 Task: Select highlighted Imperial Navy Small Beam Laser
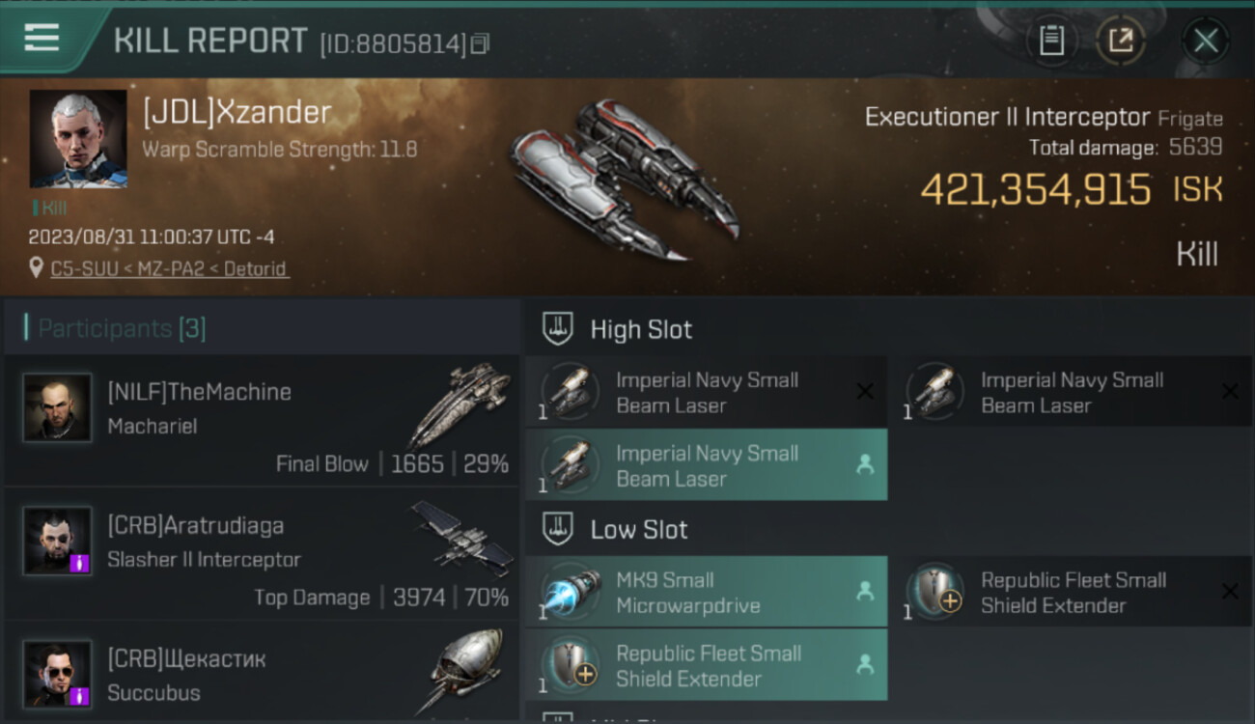pos(706,465)
